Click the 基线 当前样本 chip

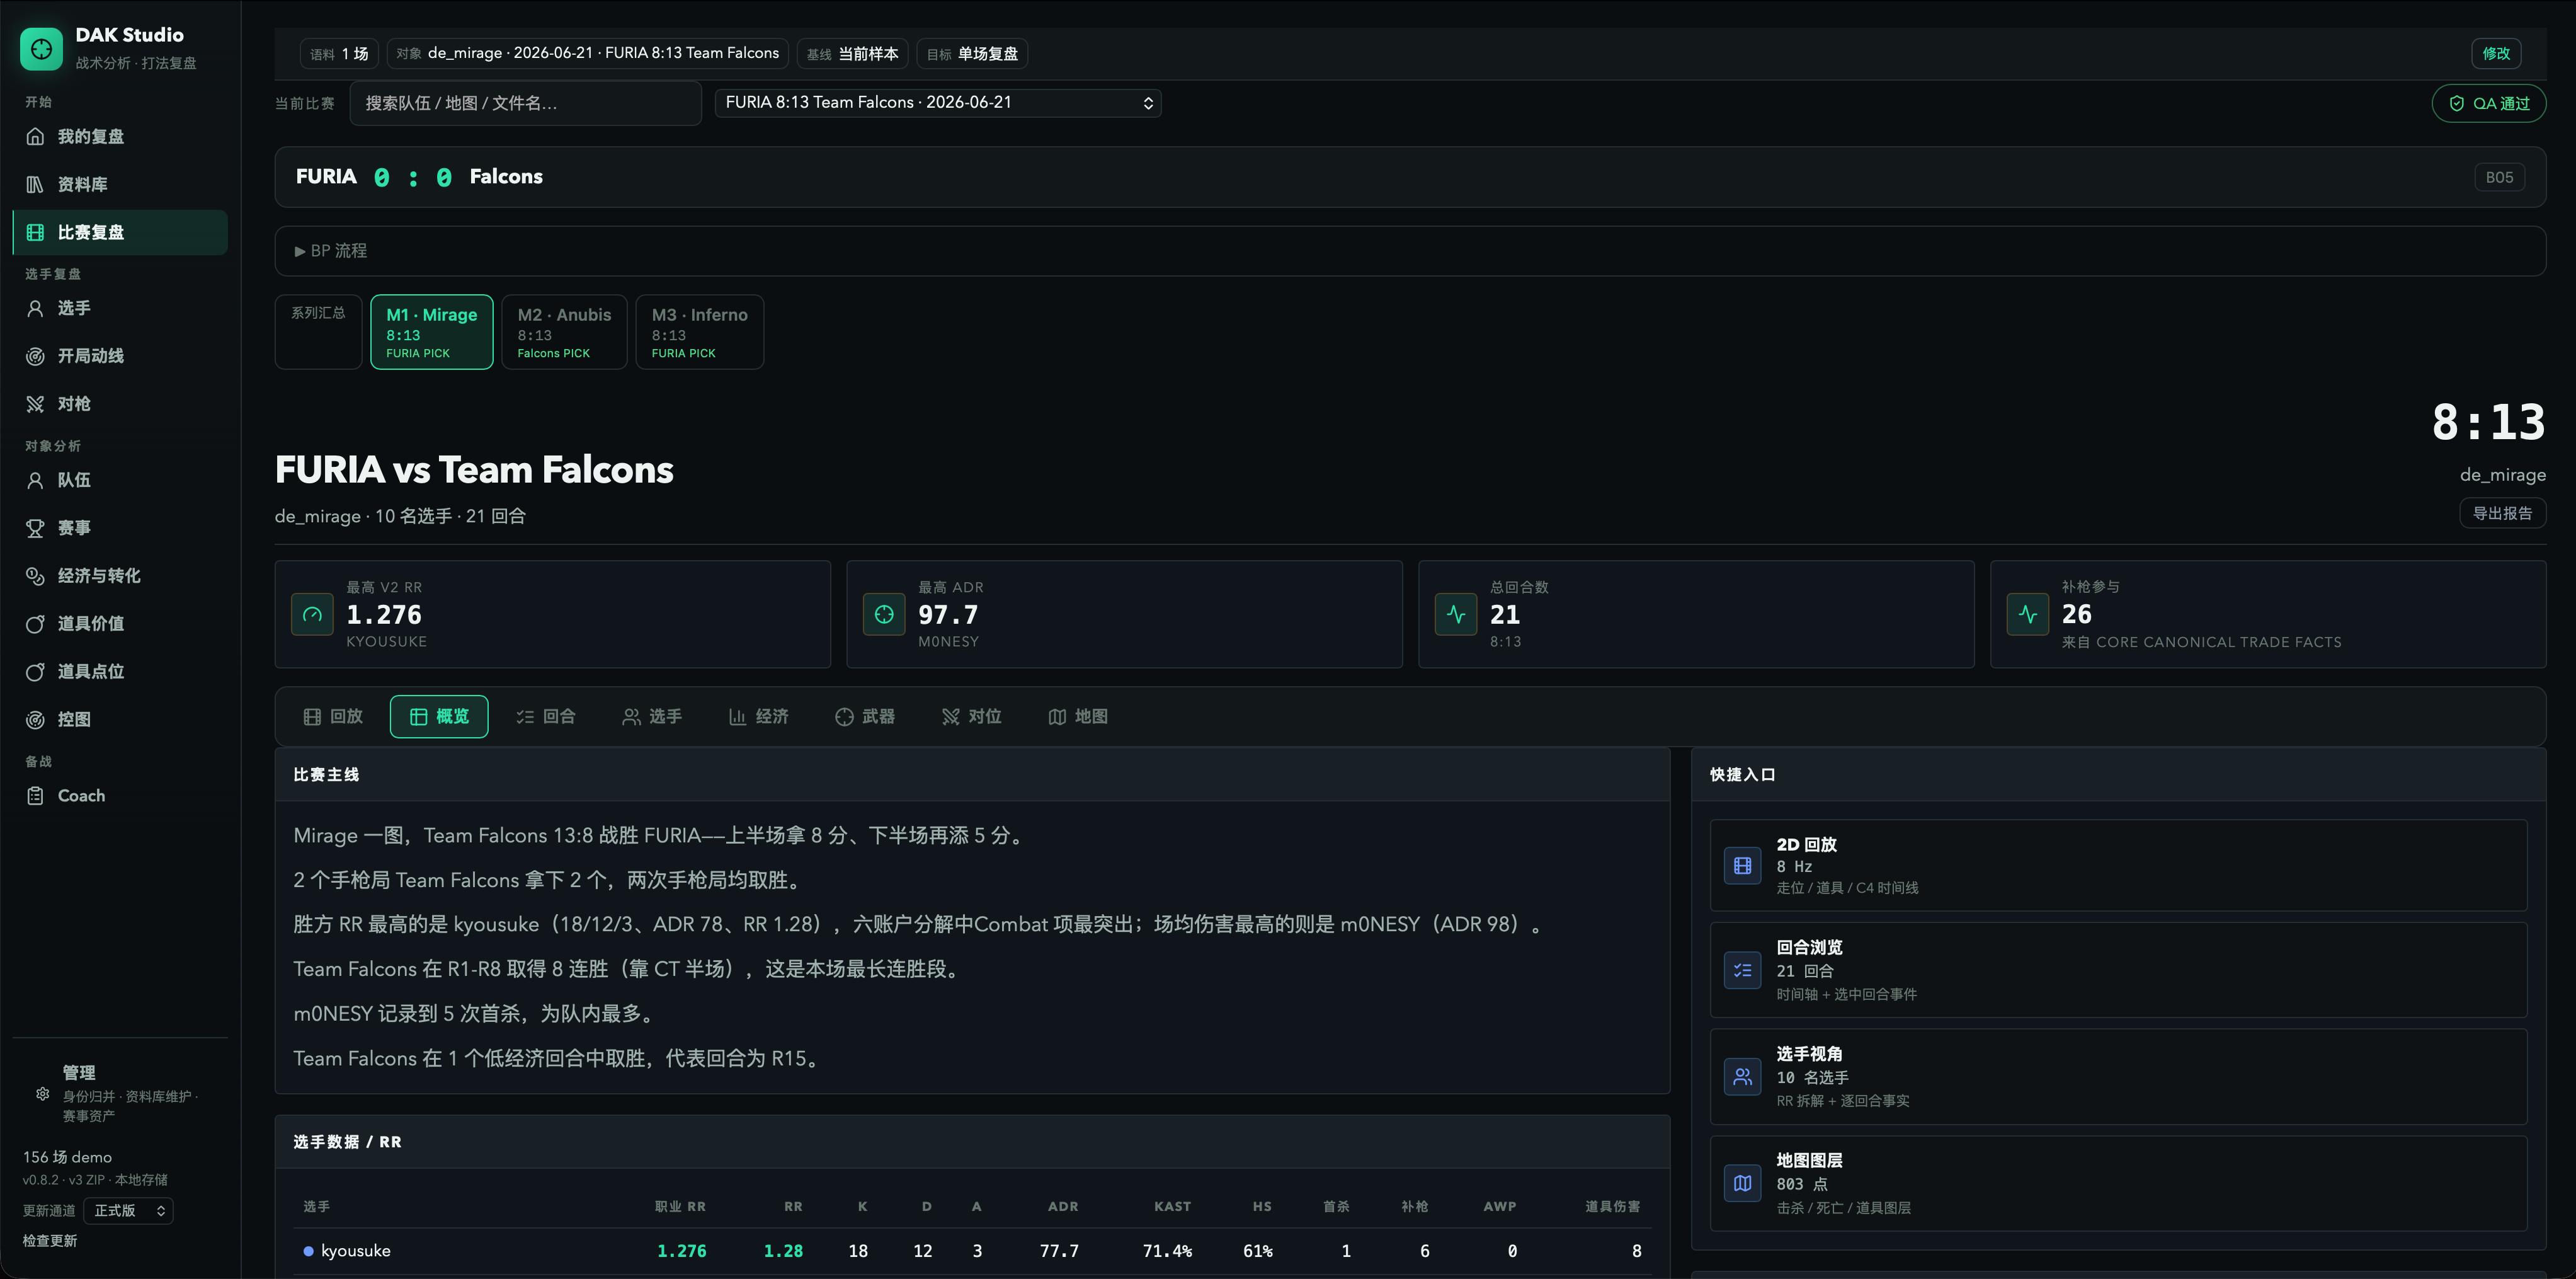(x=853, y=53)
